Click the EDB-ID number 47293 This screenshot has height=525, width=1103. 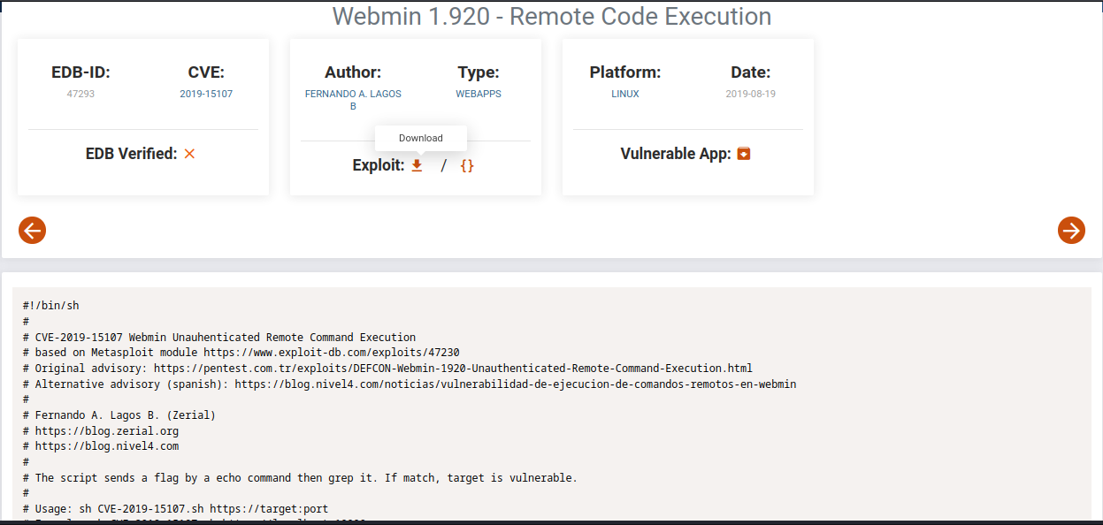[x=80, y=94]
